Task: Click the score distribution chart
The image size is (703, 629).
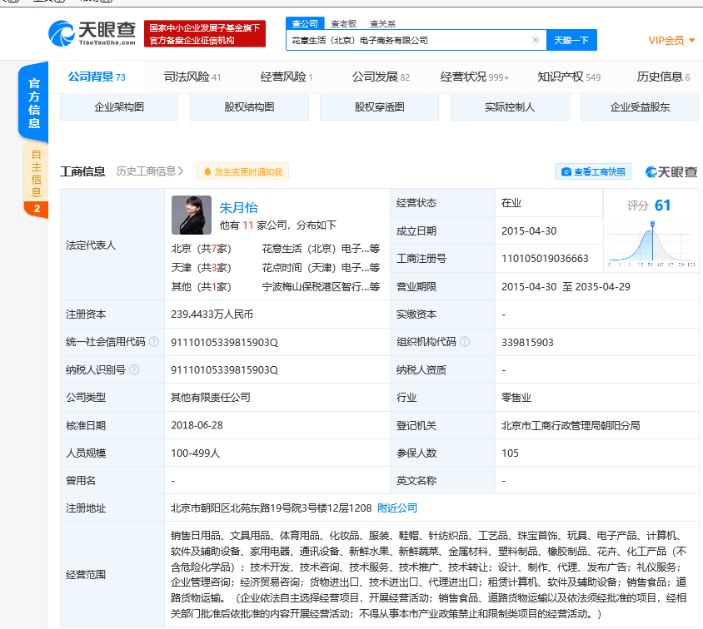Action: 652,244
